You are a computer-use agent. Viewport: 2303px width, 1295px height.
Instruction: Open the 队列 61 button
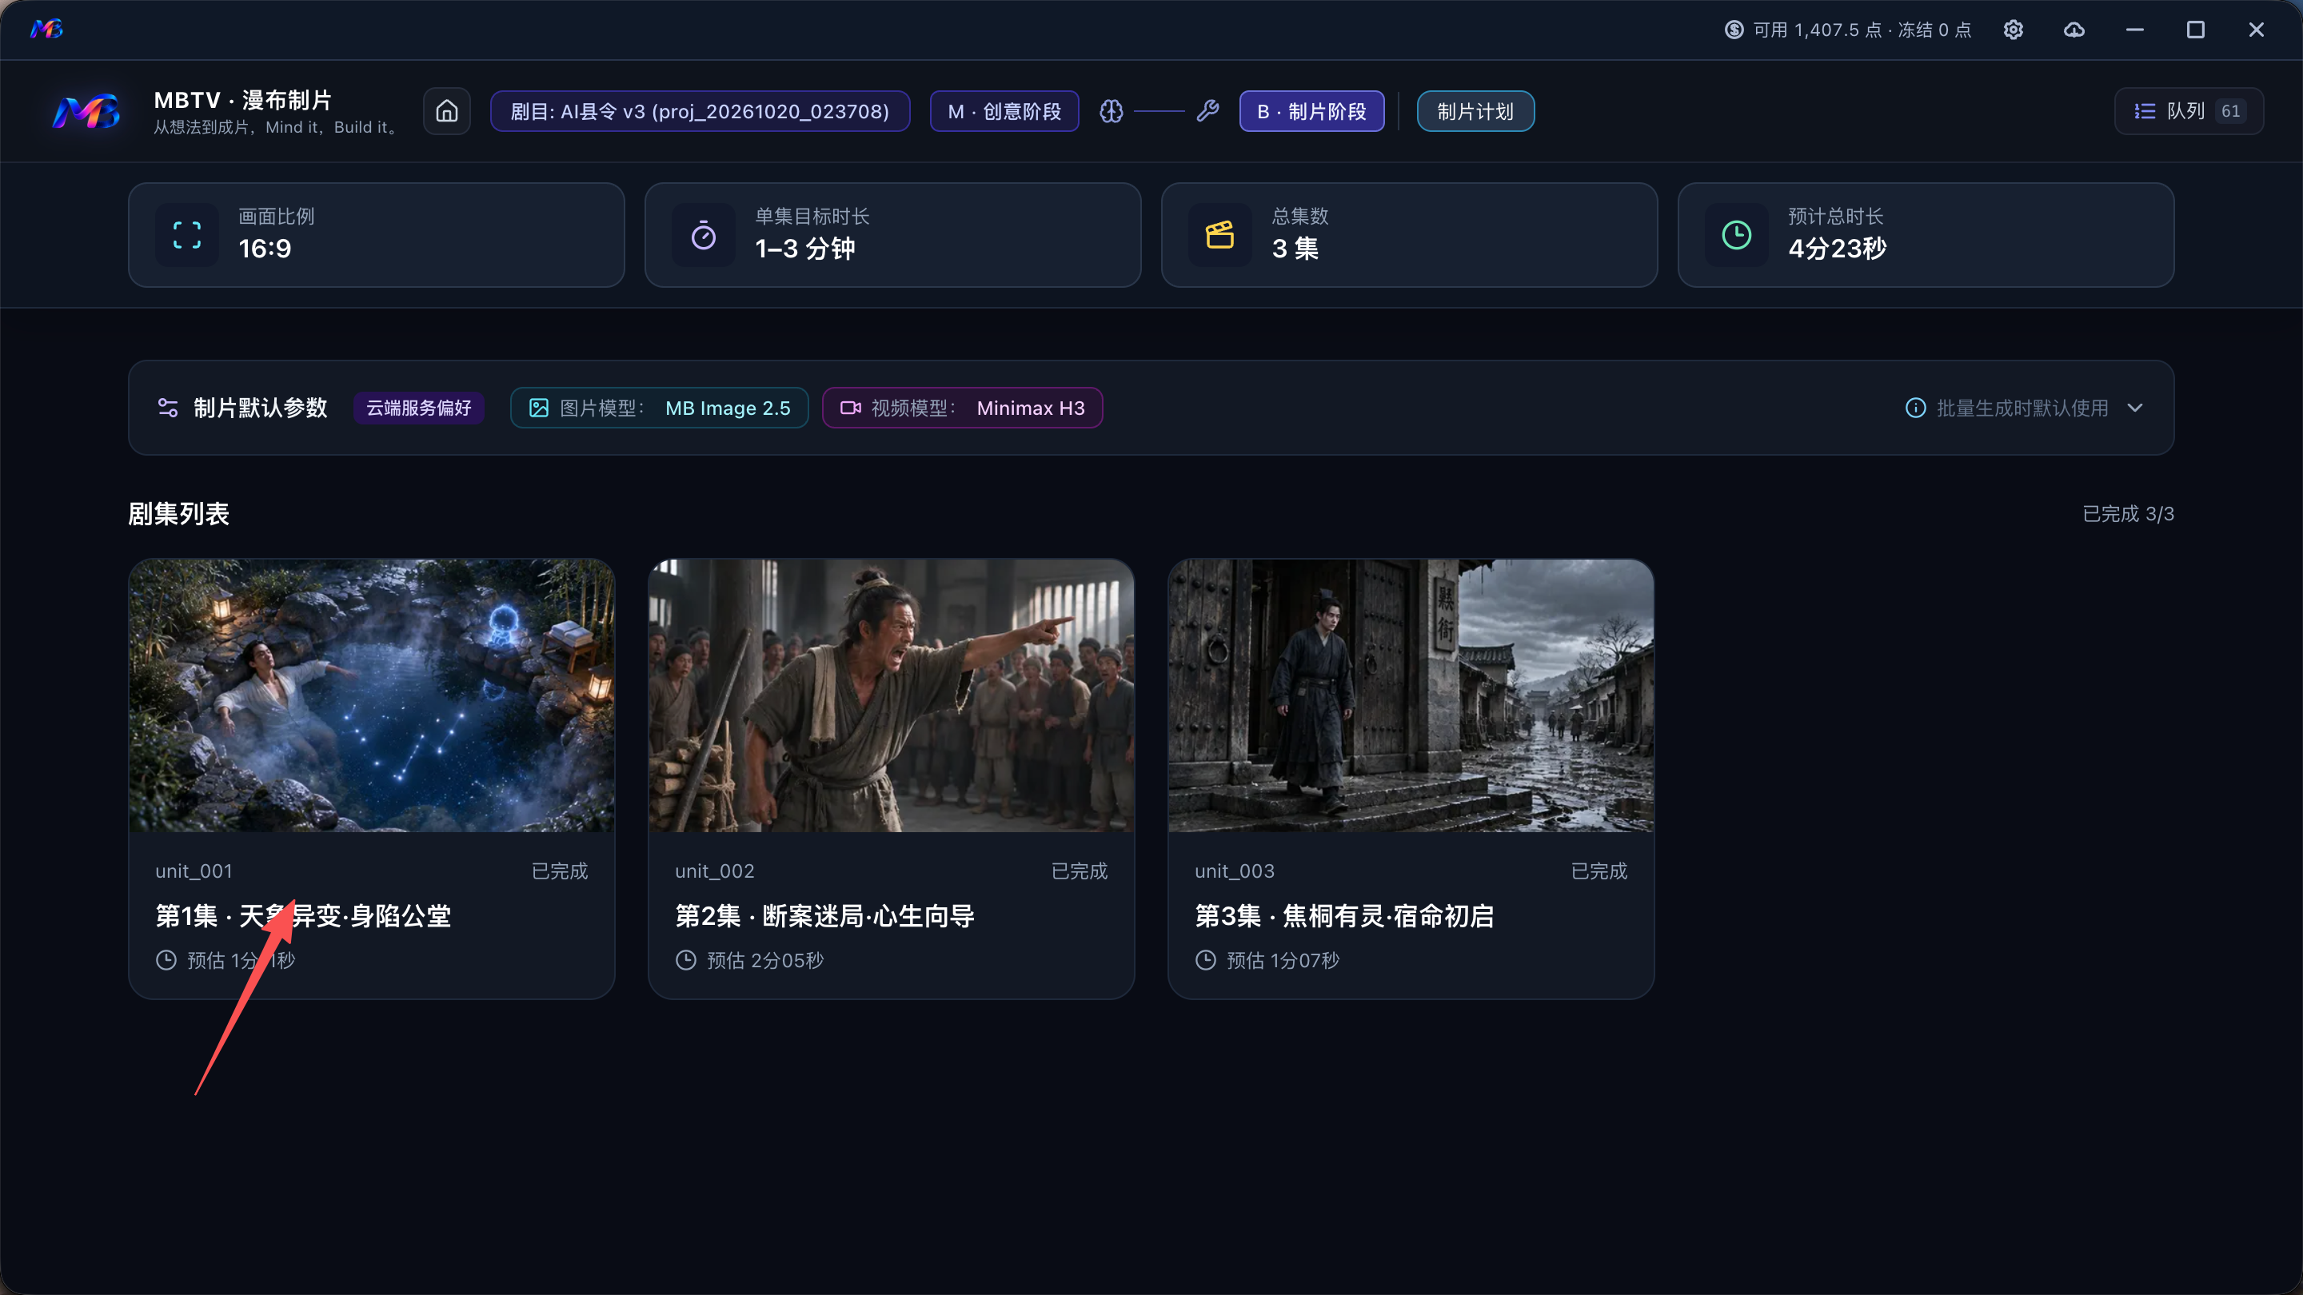(x=2189, y=111)
